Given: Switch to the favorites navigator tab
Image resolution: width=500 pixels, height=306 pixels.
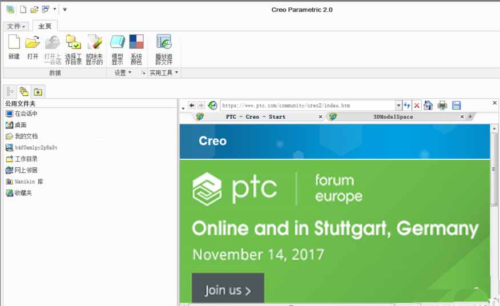Looking at the screenshot, I should [38, 92].
